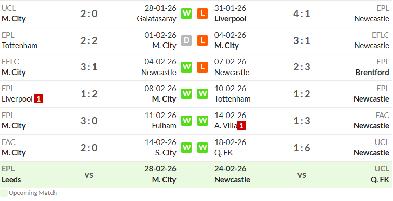Viewport: 393px width, 201px height.
Task: Click the vs link for Leeds M. City
Action: [x=89, y=175]
